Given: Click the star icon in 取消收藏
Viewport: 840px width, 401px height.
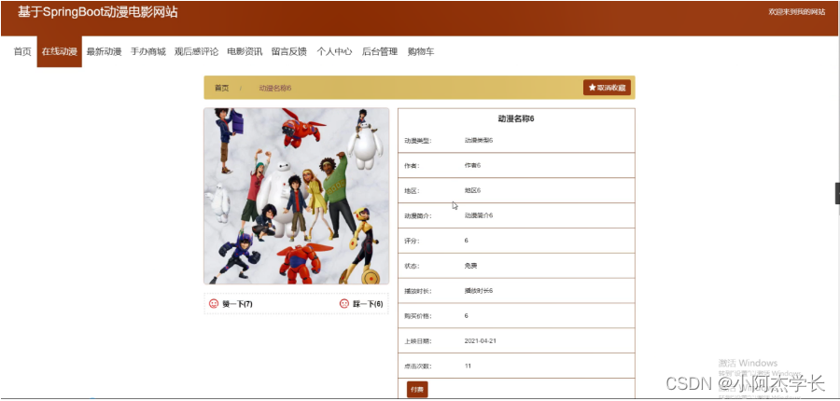Looking at the screenshot, I should click(592, 88).
